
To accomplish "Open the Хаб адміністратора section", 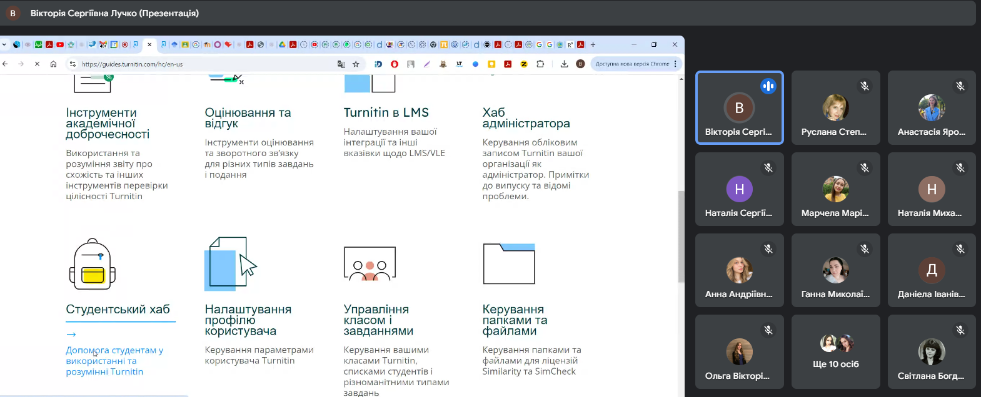I will pyautogui.click(x=526, y=118).
